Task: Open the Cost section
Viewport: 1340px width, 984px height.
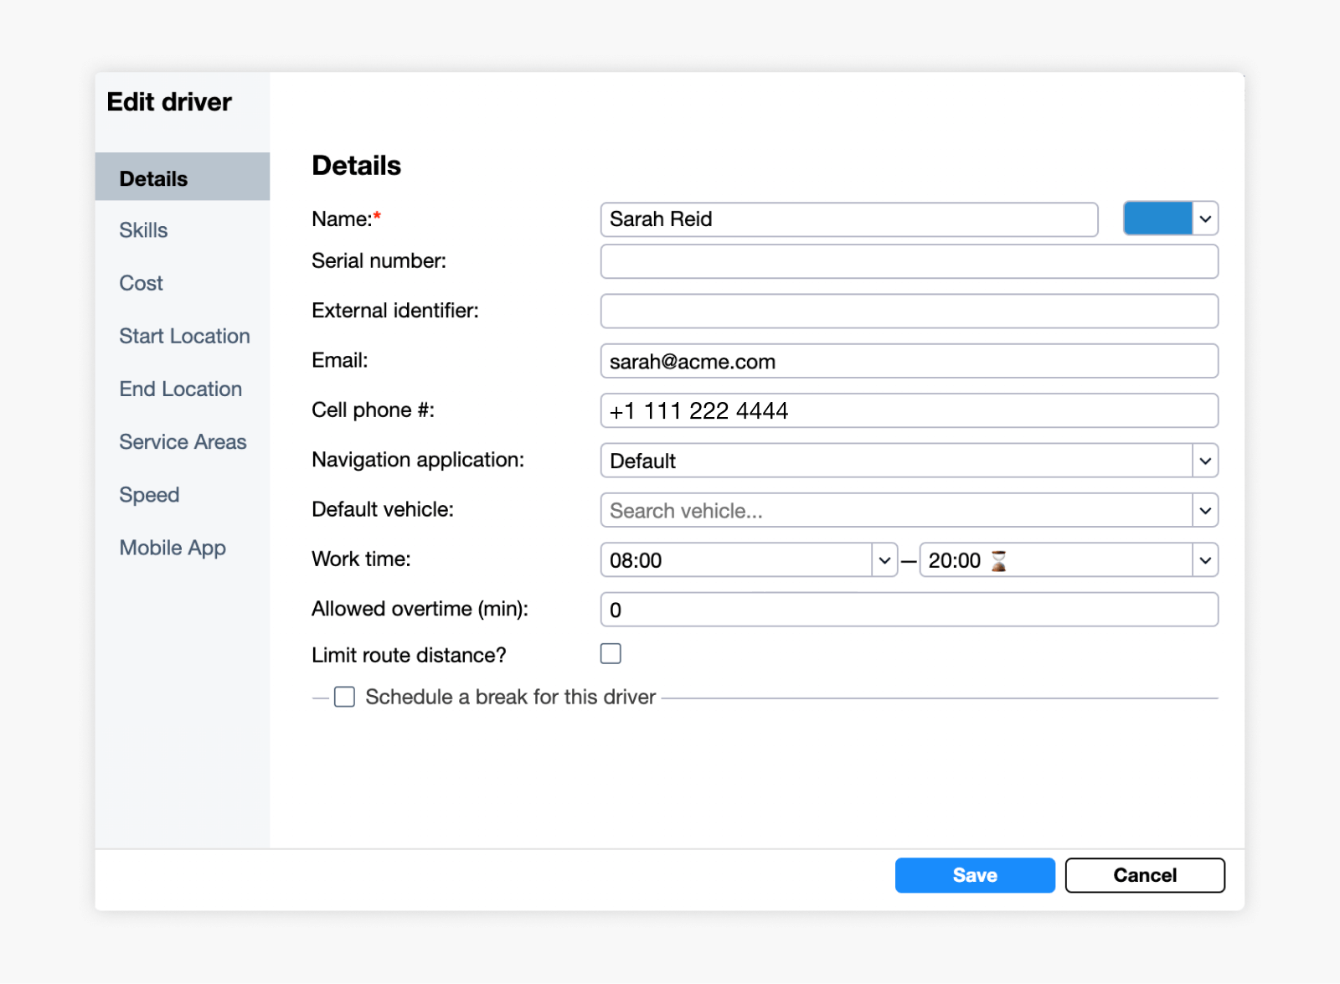Action: [141, 283]
